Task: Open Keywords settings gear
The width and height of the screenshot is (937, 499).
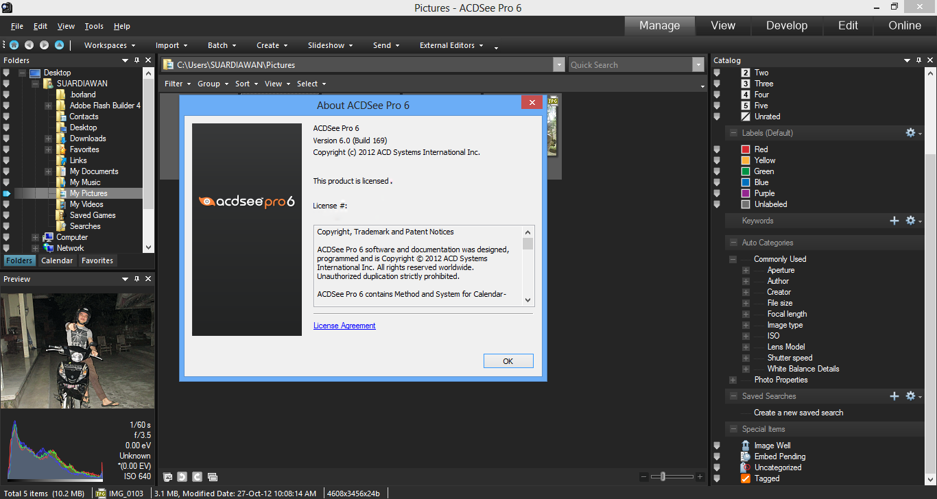Action: point(911,221)
